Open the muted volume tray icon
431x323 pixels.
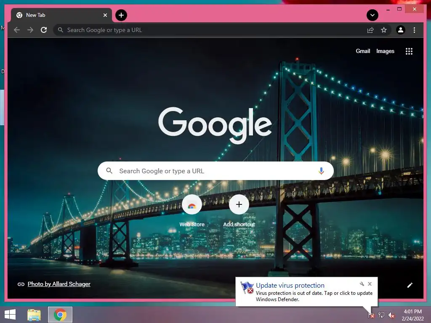[391, 315]
